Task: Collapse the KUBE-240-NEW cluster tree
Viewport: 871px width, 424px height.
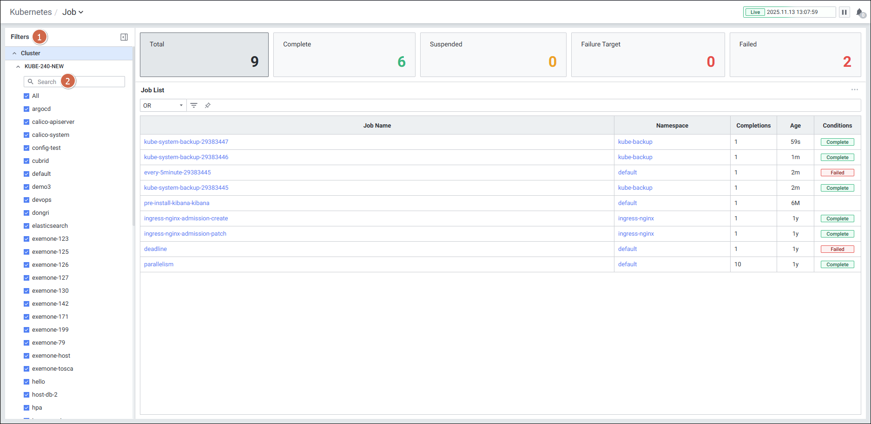Action: (18, 66)
